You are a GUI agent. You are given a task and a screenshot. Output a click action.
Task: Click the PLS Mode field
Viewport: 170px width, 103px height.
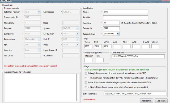pyautogui.click(x=71, y=56)
